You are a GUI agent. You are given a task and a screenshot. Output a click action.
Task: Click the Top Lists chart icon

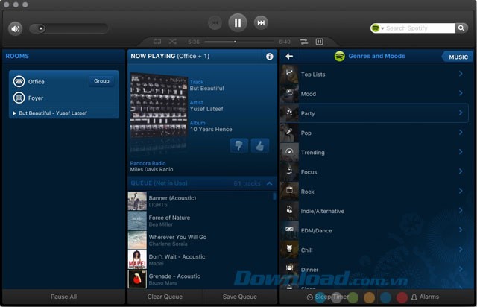click(289, 74)
